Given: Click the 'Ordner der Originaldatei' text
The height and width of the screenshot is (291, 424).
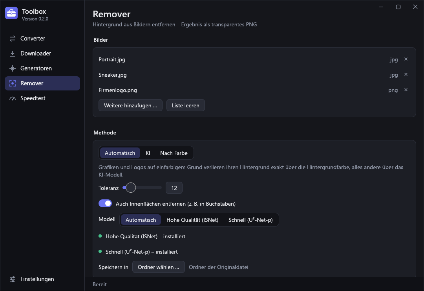Looking at the screenshot, I should coord(219,267).
